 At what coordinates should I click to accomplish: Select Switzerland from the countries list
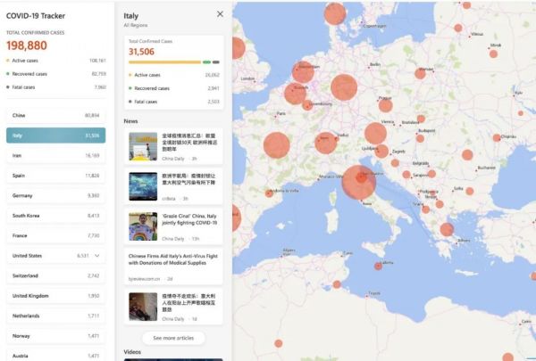point(55,276)
